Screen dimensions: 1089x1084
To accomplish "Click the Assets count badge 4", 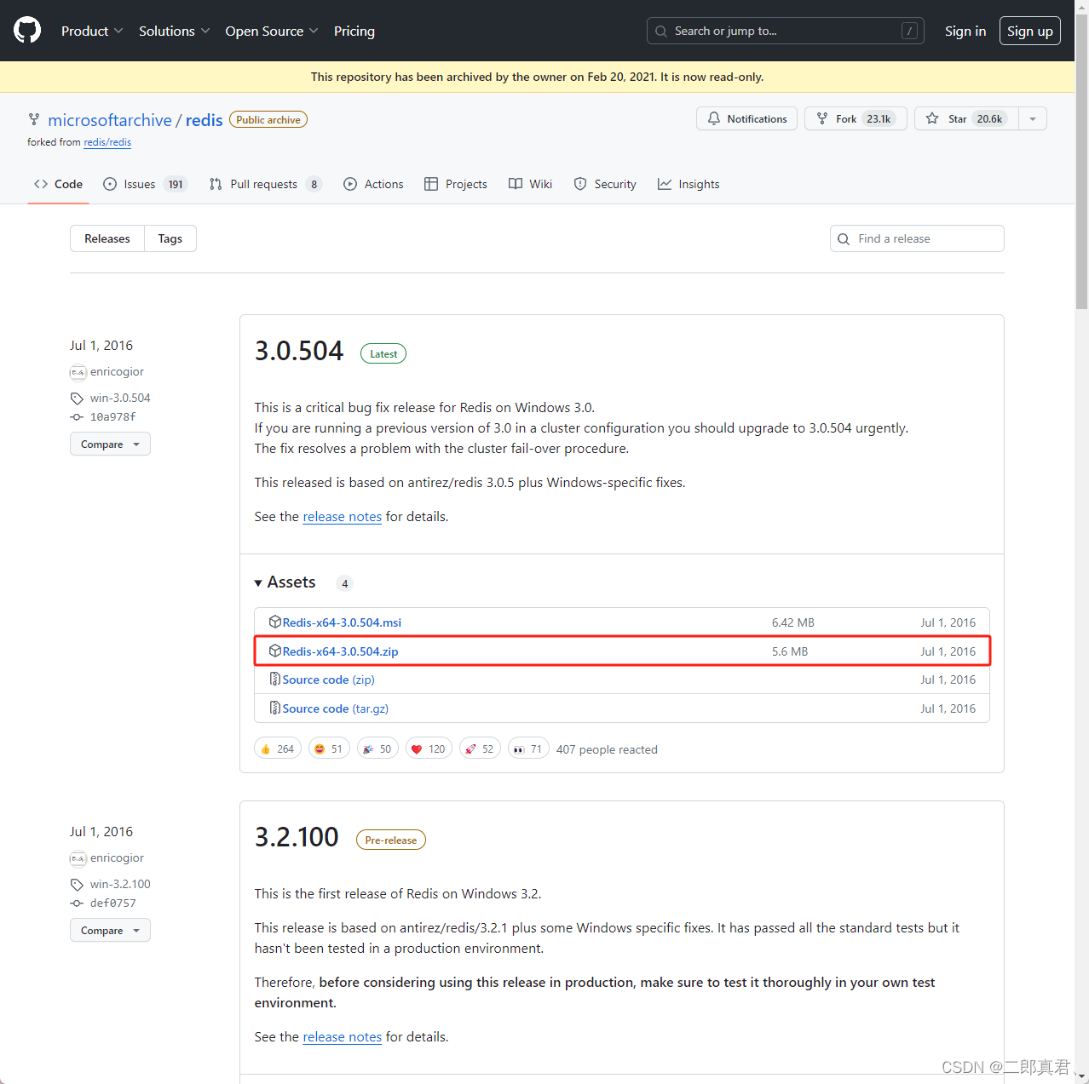I will 344,583.
